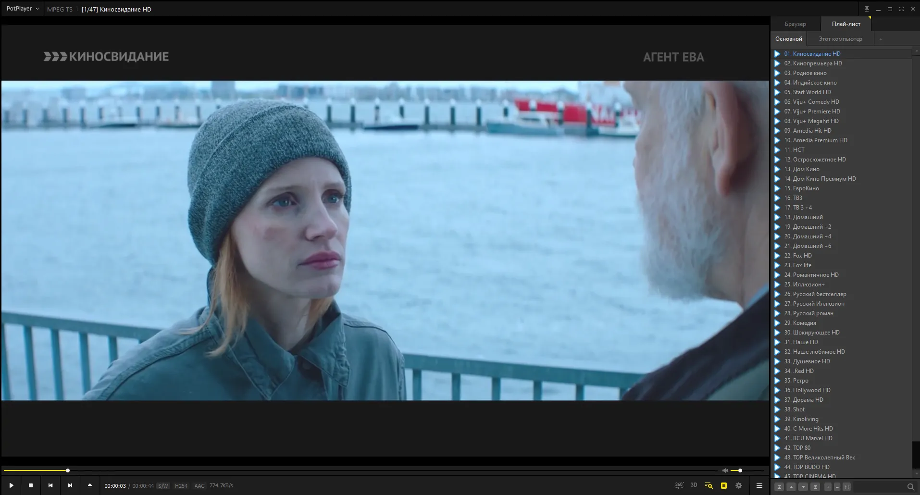Click the H264 video codec label
Screen dimensions: 920x495
pos(181,486)
